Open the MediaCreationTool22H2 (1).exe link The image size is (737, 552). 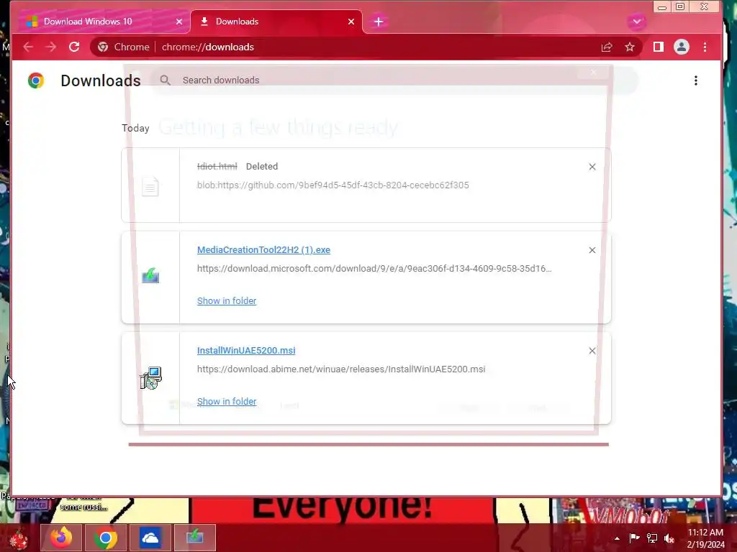coord(263,249)
